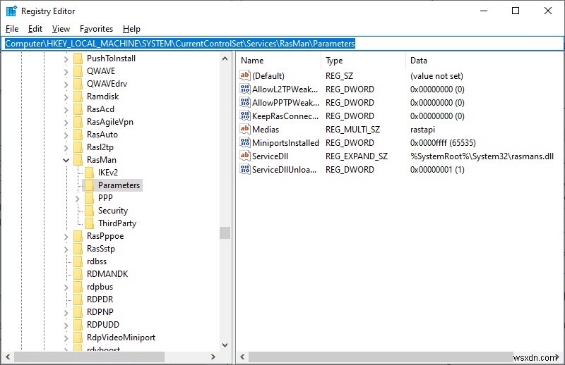Collapse the RasMan key

[66, 160]
